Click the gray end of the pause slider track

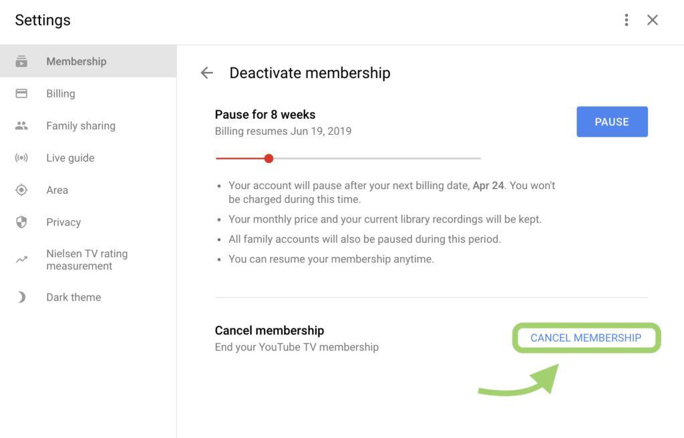click(480, 158)
